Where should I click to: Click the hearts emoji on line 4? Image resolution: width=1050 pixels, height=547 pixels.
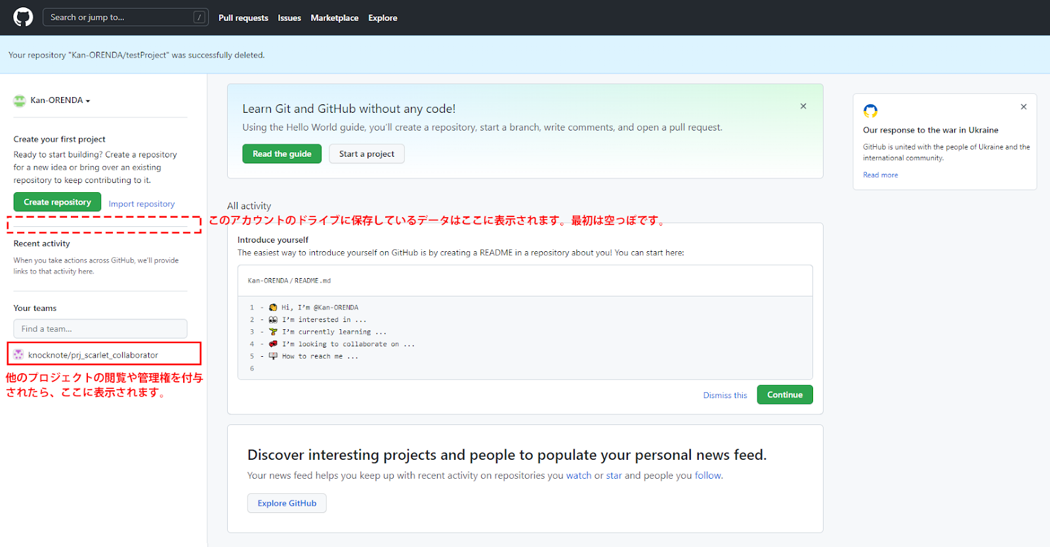(273, 344)
